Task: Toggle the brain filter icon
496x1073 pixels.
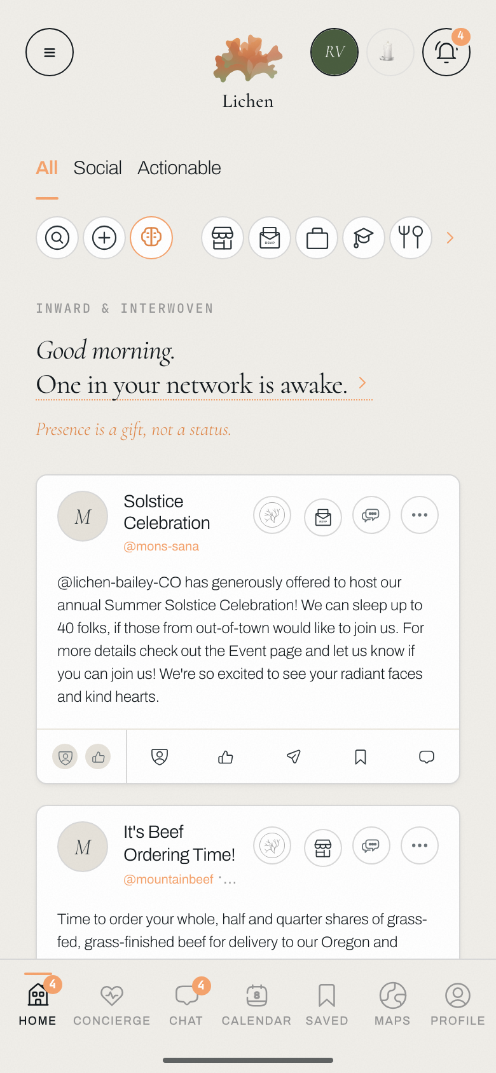Action: point(151,238)
